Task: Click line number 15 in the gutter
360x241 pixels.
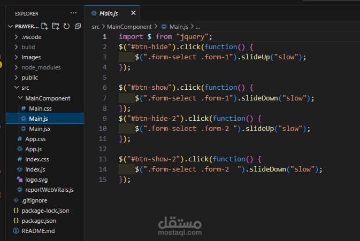Action: point(103,180)
